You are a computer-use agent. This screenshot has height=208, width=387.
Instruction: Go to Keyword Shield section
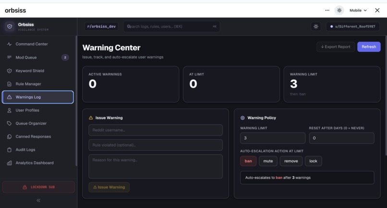click(x=38, y=71)
